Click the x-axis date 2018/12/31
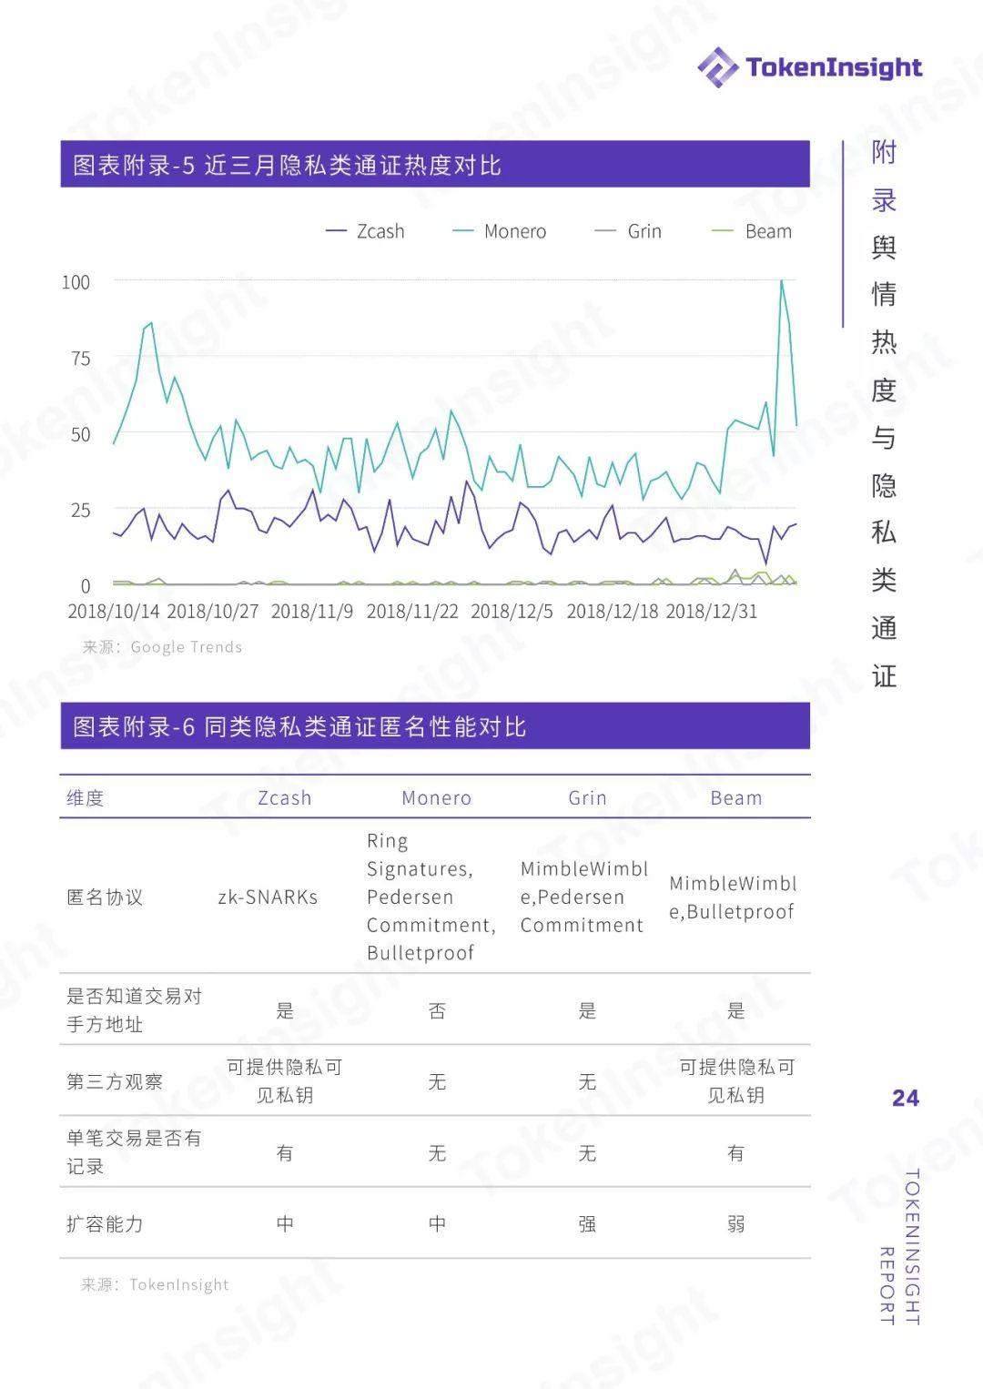 711,611
